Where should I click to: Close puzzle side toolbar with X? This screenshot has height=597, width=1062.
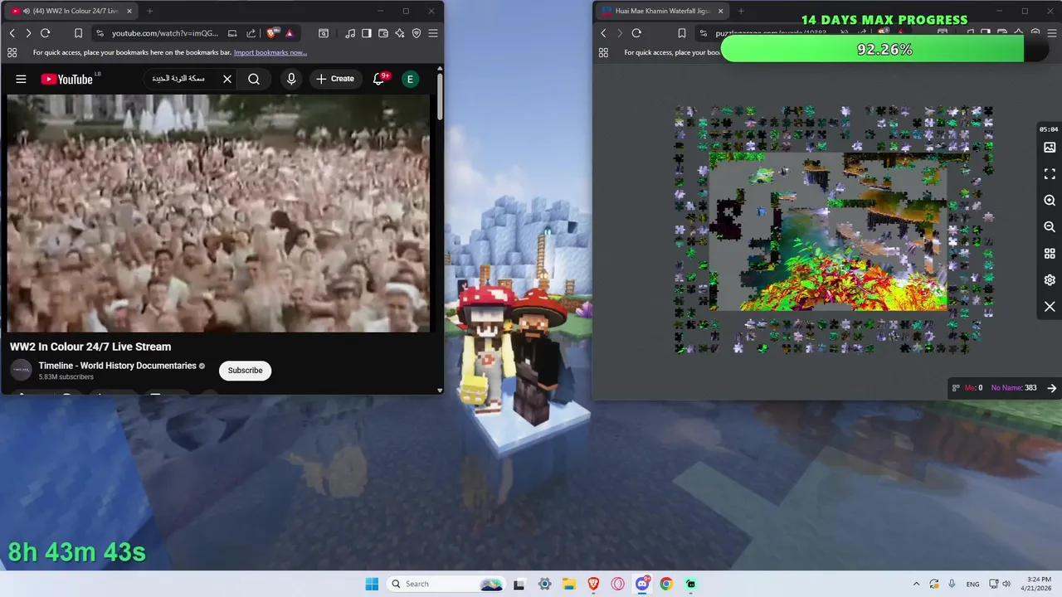point(1050,307)
